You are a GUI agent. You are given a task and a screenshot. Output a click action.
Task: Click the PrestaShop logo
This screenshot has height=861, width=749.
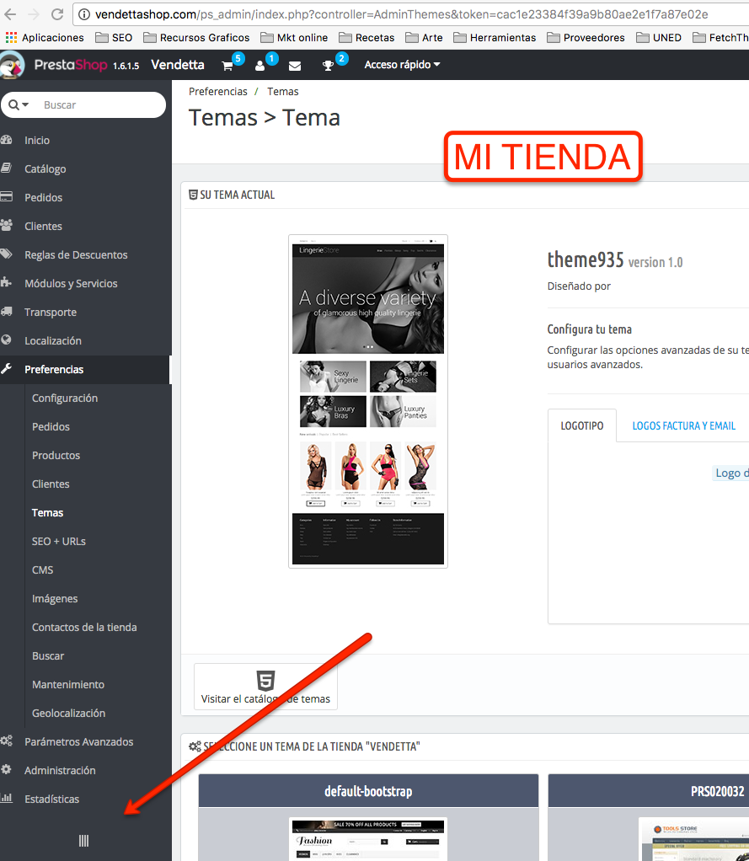[x=70, y=65]
